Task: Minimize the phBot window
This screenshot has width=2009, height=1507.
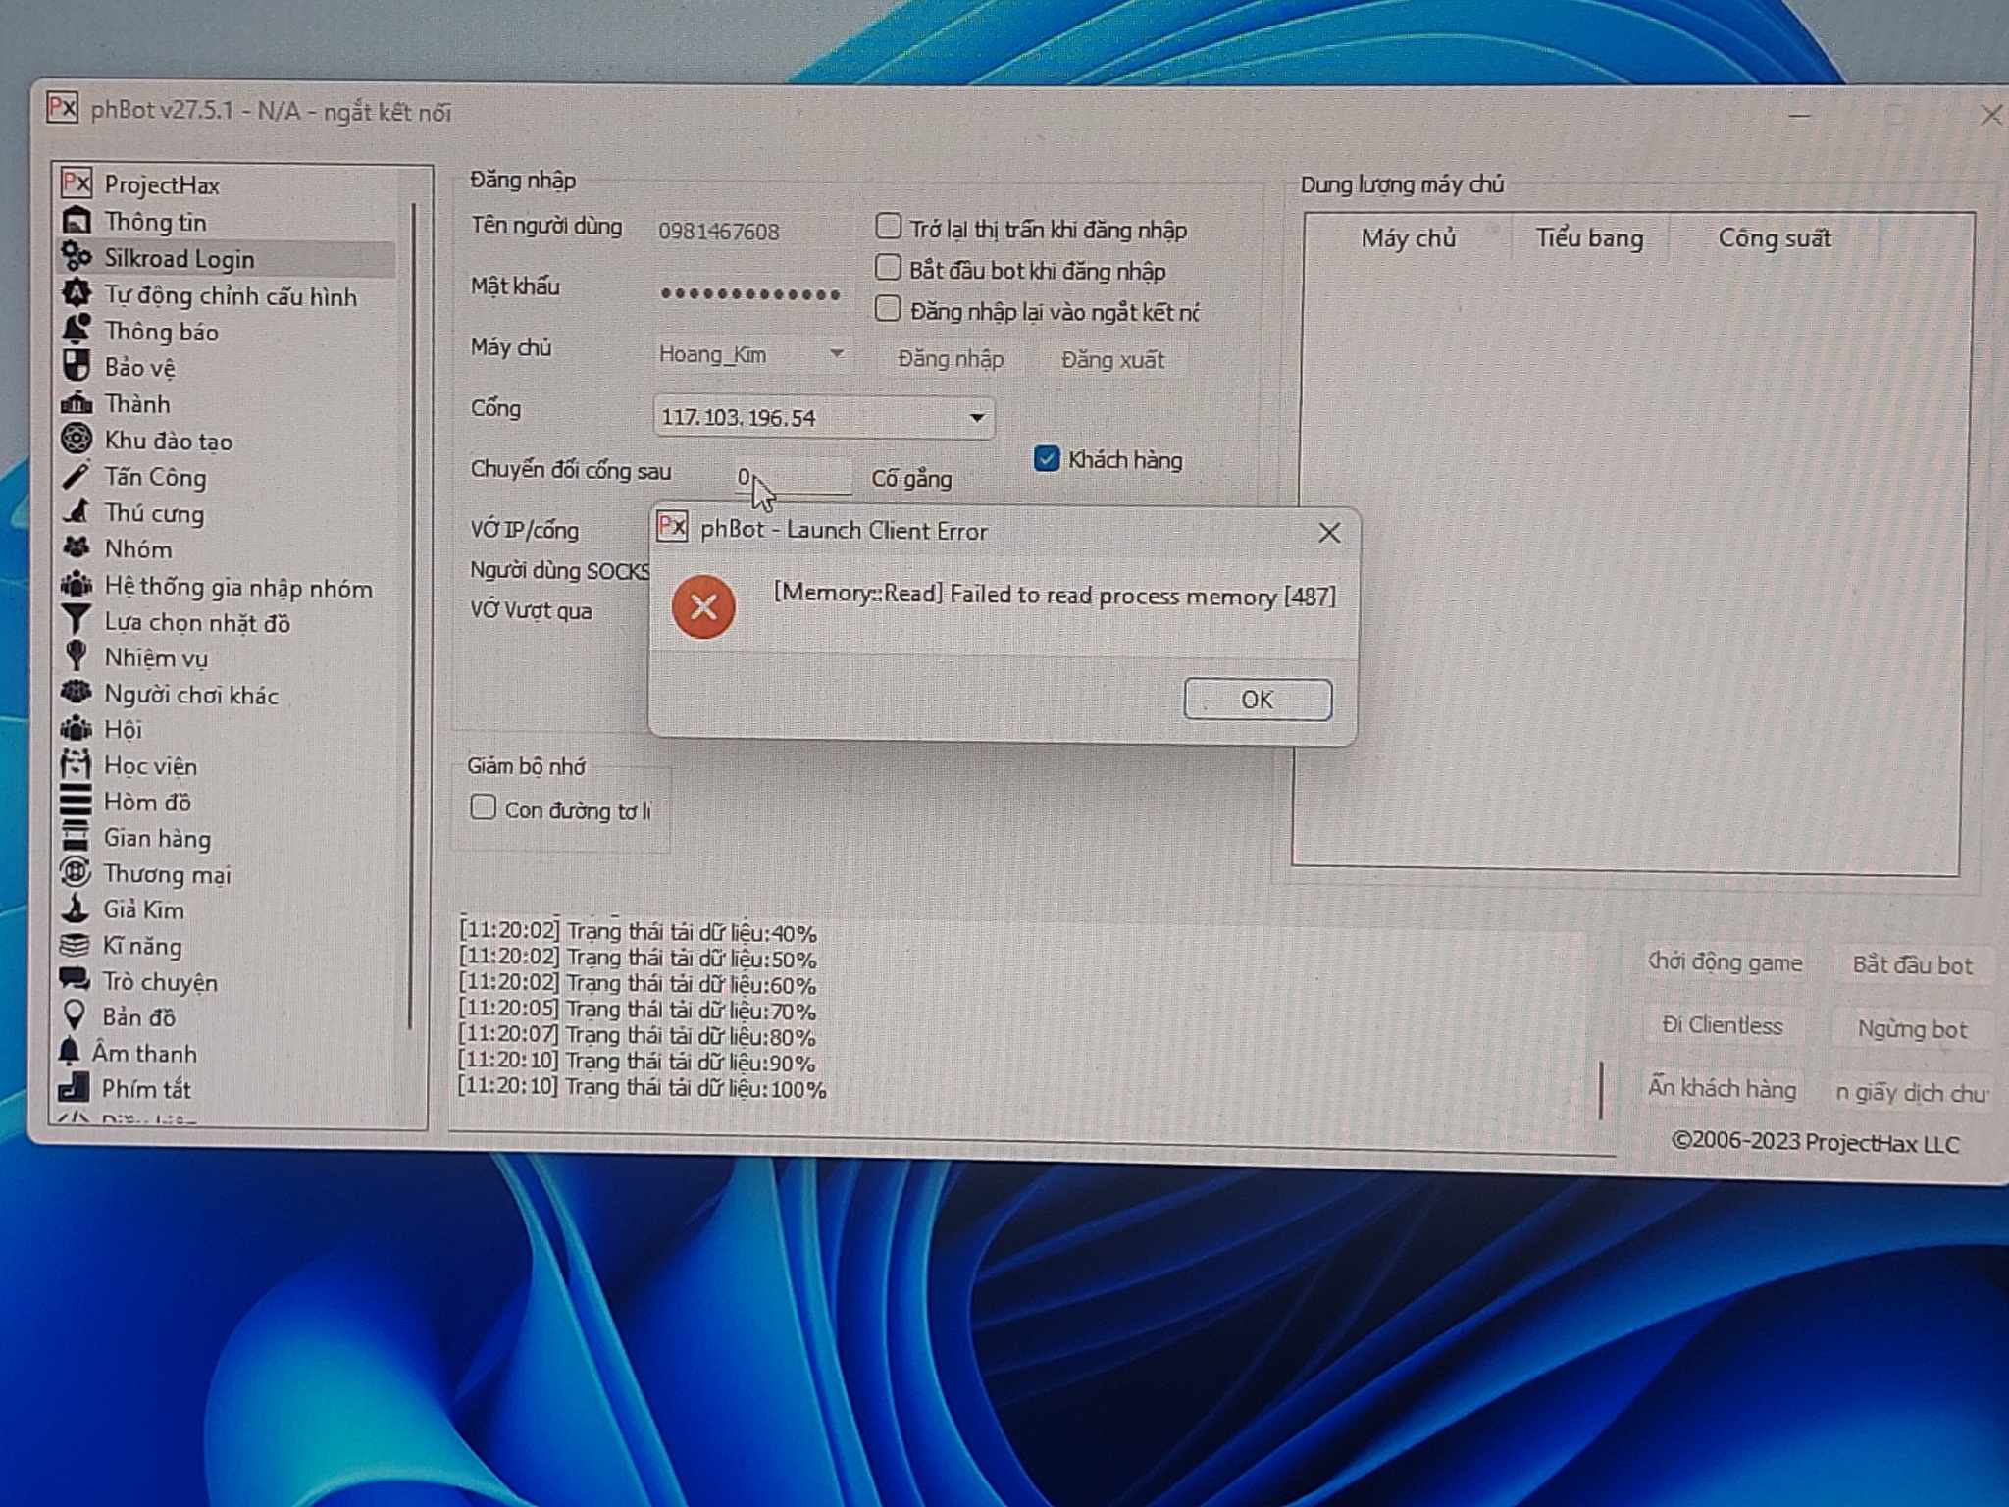Action: coord(1799,116)
